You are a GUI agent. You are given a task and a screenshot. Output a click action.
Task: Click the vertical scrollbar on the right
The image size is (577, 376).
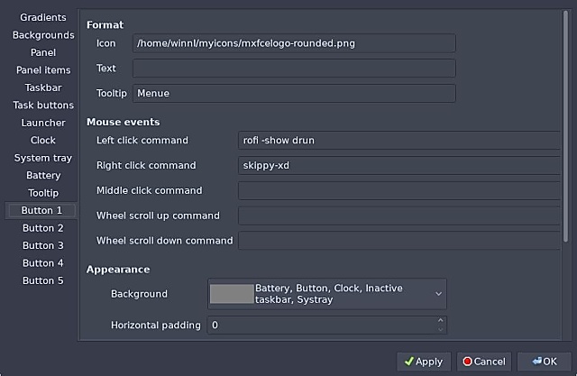(566, 135)
